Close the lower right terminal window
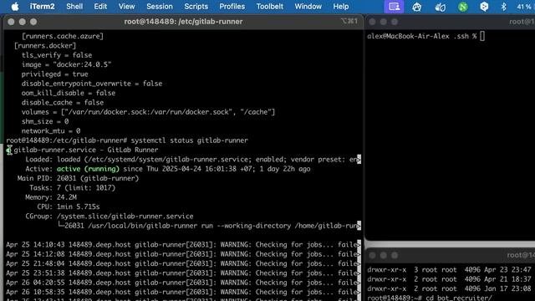 pyautogui.click(x=372, y=255)
